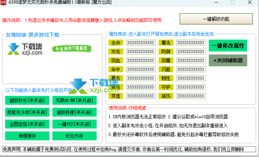Screen dimensions: 259x157
Task: Click the 闪避 value input field
Action: [191, 69]
